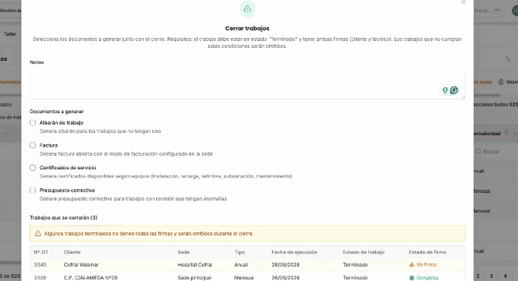Click the Fecha de ejecución column header
Viewport: 518px width, 281px height.
tap(295, 252)
